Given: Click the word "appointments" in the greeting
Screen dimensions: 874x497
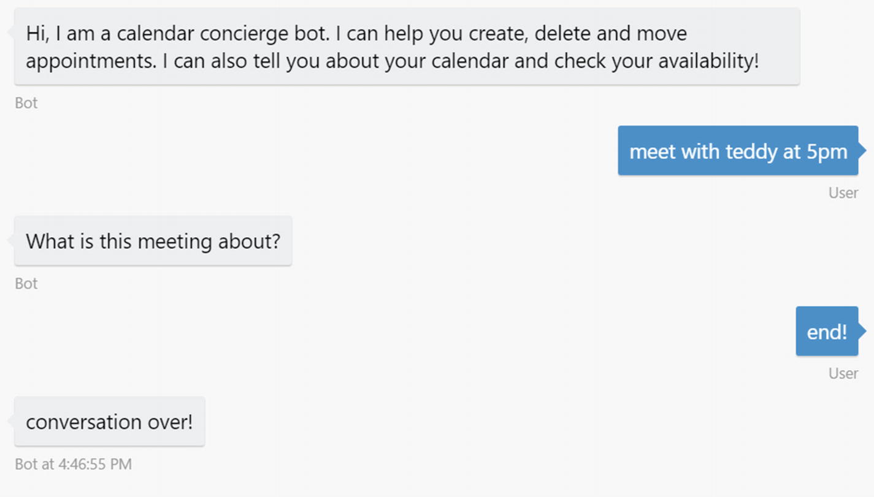Looking at the screenshot, I should 90,61.
